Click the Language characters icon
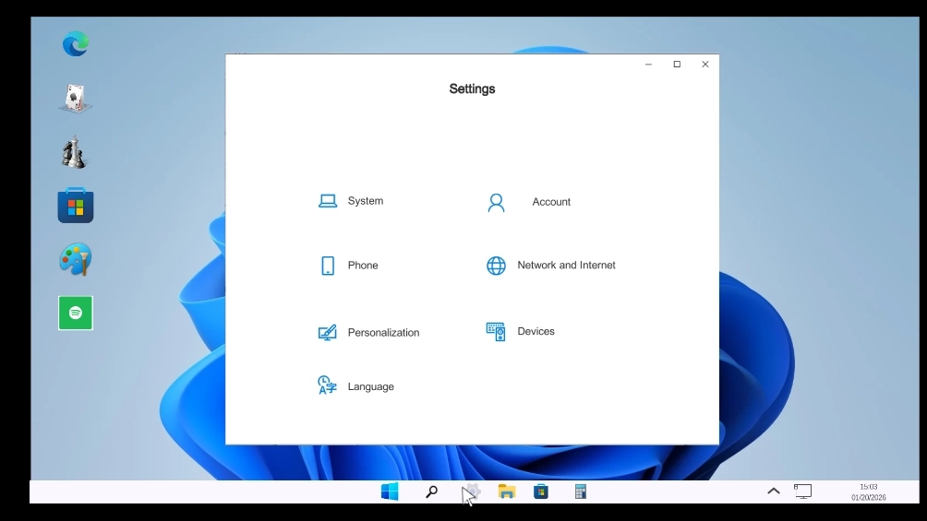This screenshot has width=927, height=521. click(x=327, y=385)
